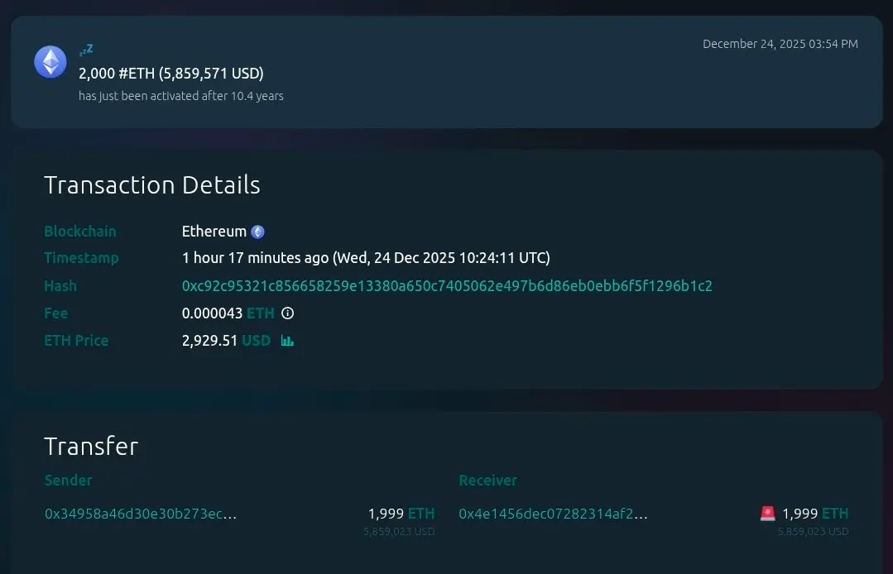Click the 'ETH' unit next to fee value

click(x=260, y=313)
